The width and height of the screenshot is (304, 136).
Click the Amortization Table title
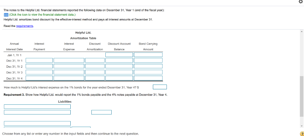83,38
